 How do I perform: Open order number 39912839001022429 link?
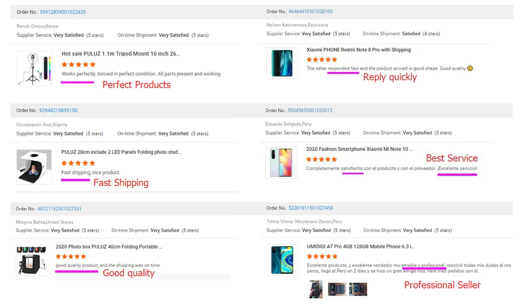pyautogui.click(x=63, y=12)
